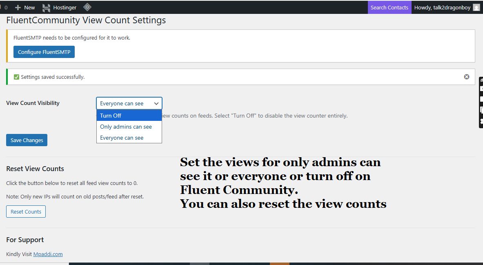
Task: Click the green checkmark success icon
Action: point(16,77)
